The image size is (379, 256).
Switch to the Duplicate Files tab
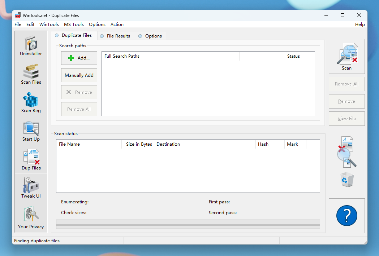pos(74,35)
